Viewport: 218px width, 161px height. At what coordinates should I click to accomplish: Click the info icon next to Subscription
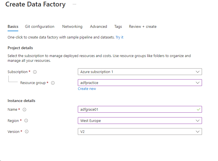click(x=35, y=72)
